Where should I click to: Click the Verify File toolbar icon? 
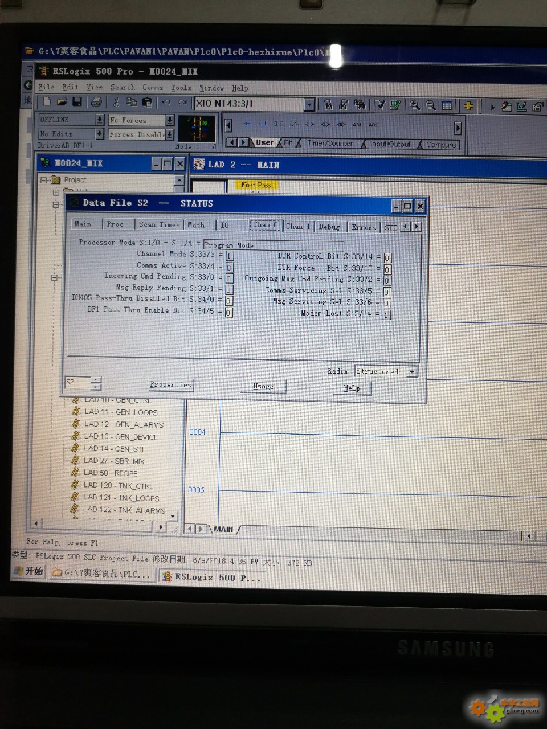pos(379,105)
